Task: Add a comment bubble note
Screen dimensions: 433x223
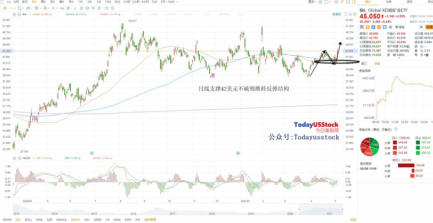Action: point(68,8)
